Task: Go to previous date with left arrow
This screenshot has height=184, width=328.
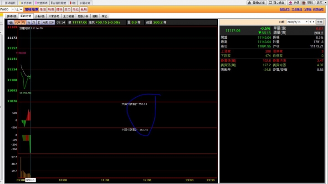Action: 310,22
